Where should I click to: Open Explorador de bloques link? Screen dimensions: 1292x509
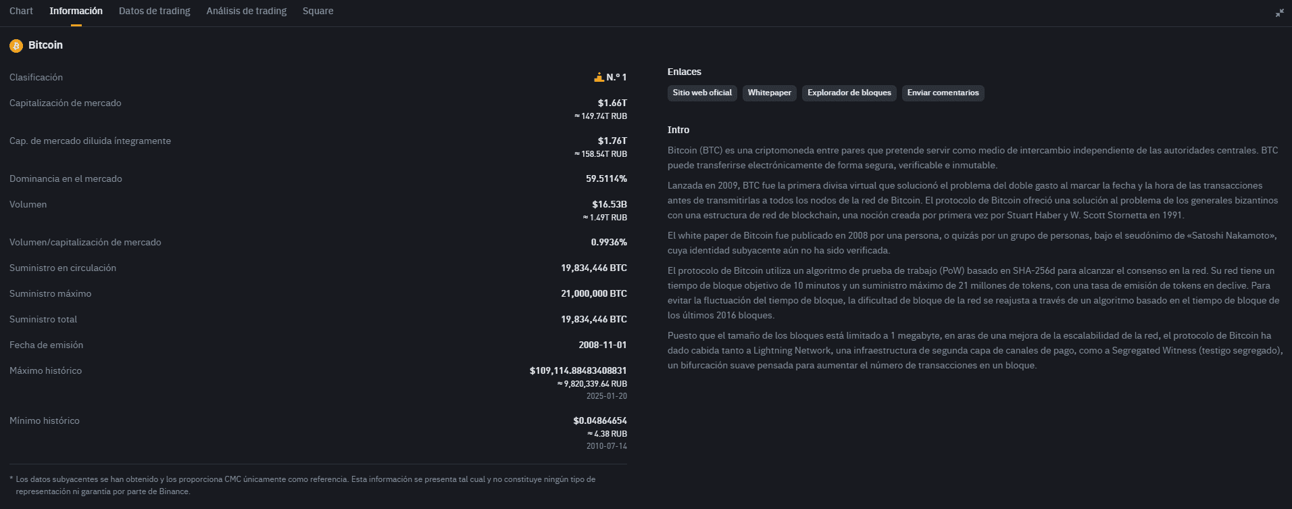(849, 93)
